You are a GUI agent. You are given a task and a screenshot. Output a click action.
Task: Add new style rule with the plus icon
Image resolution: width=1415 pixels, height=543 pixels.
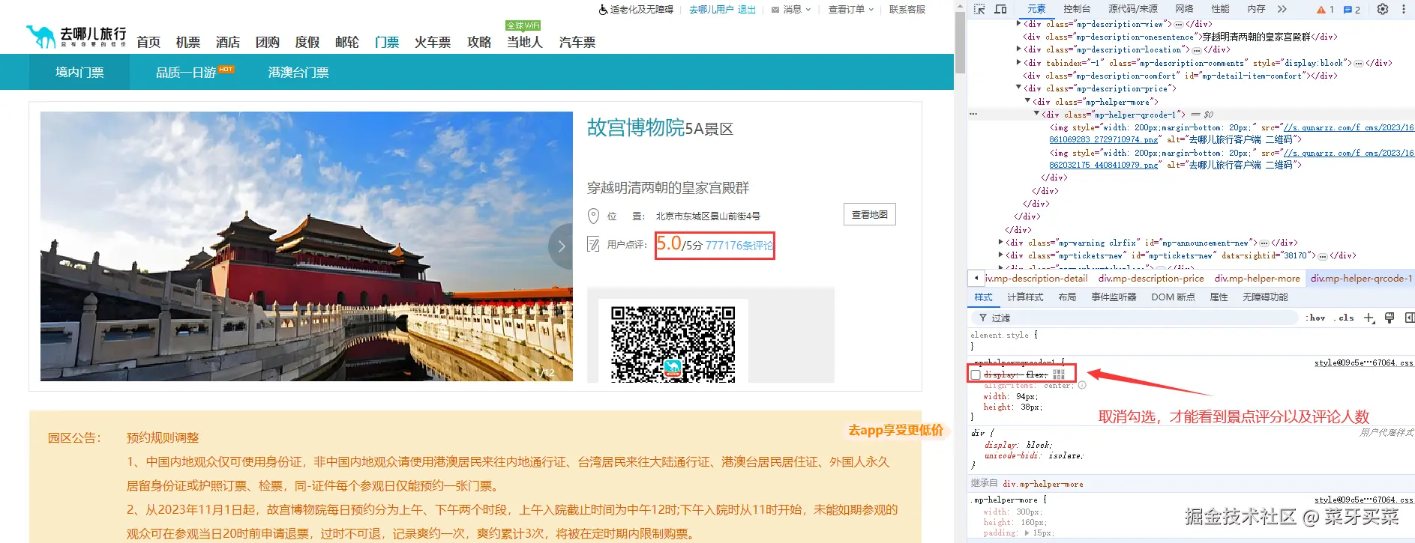[1369, 318]
